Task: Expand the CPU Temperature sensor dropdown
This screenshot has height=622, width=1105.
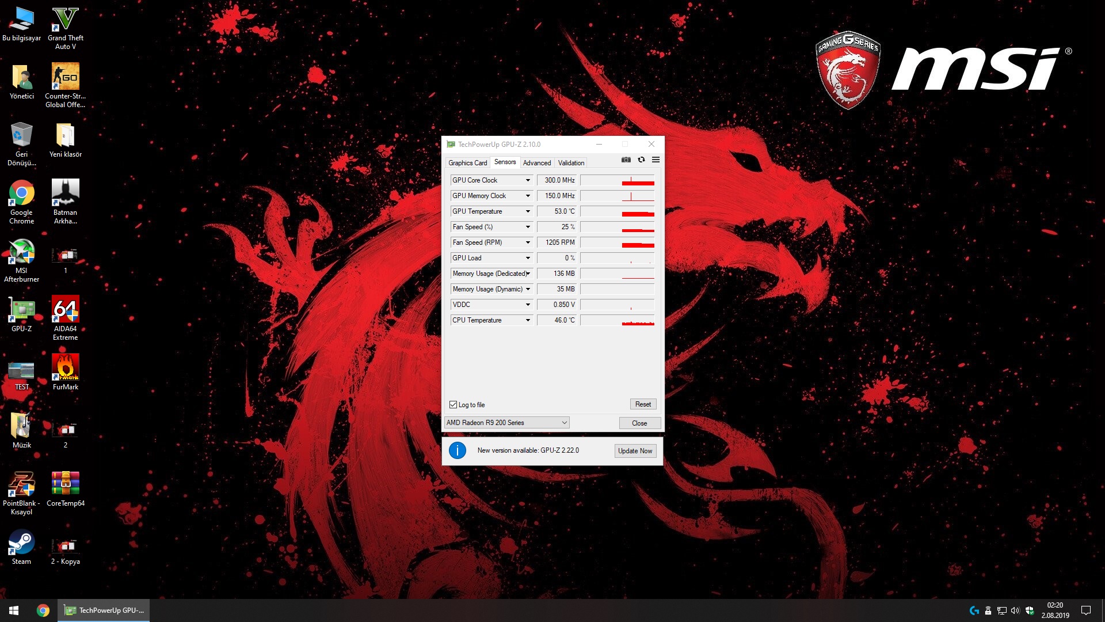Action: pyautogui.click(x=528, y=320)
